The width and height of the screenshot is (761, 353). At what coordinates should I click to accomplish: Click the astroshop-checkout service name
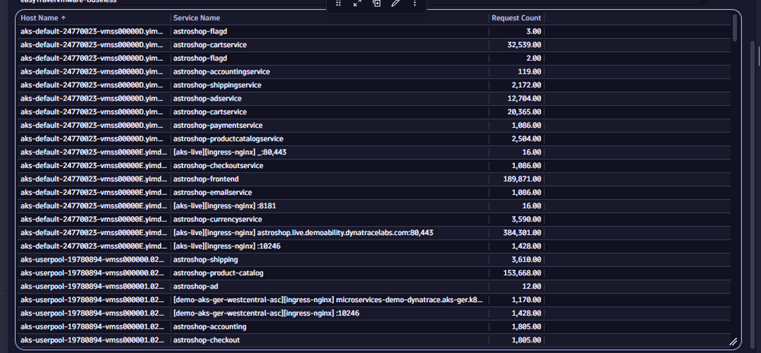[206, 340]
